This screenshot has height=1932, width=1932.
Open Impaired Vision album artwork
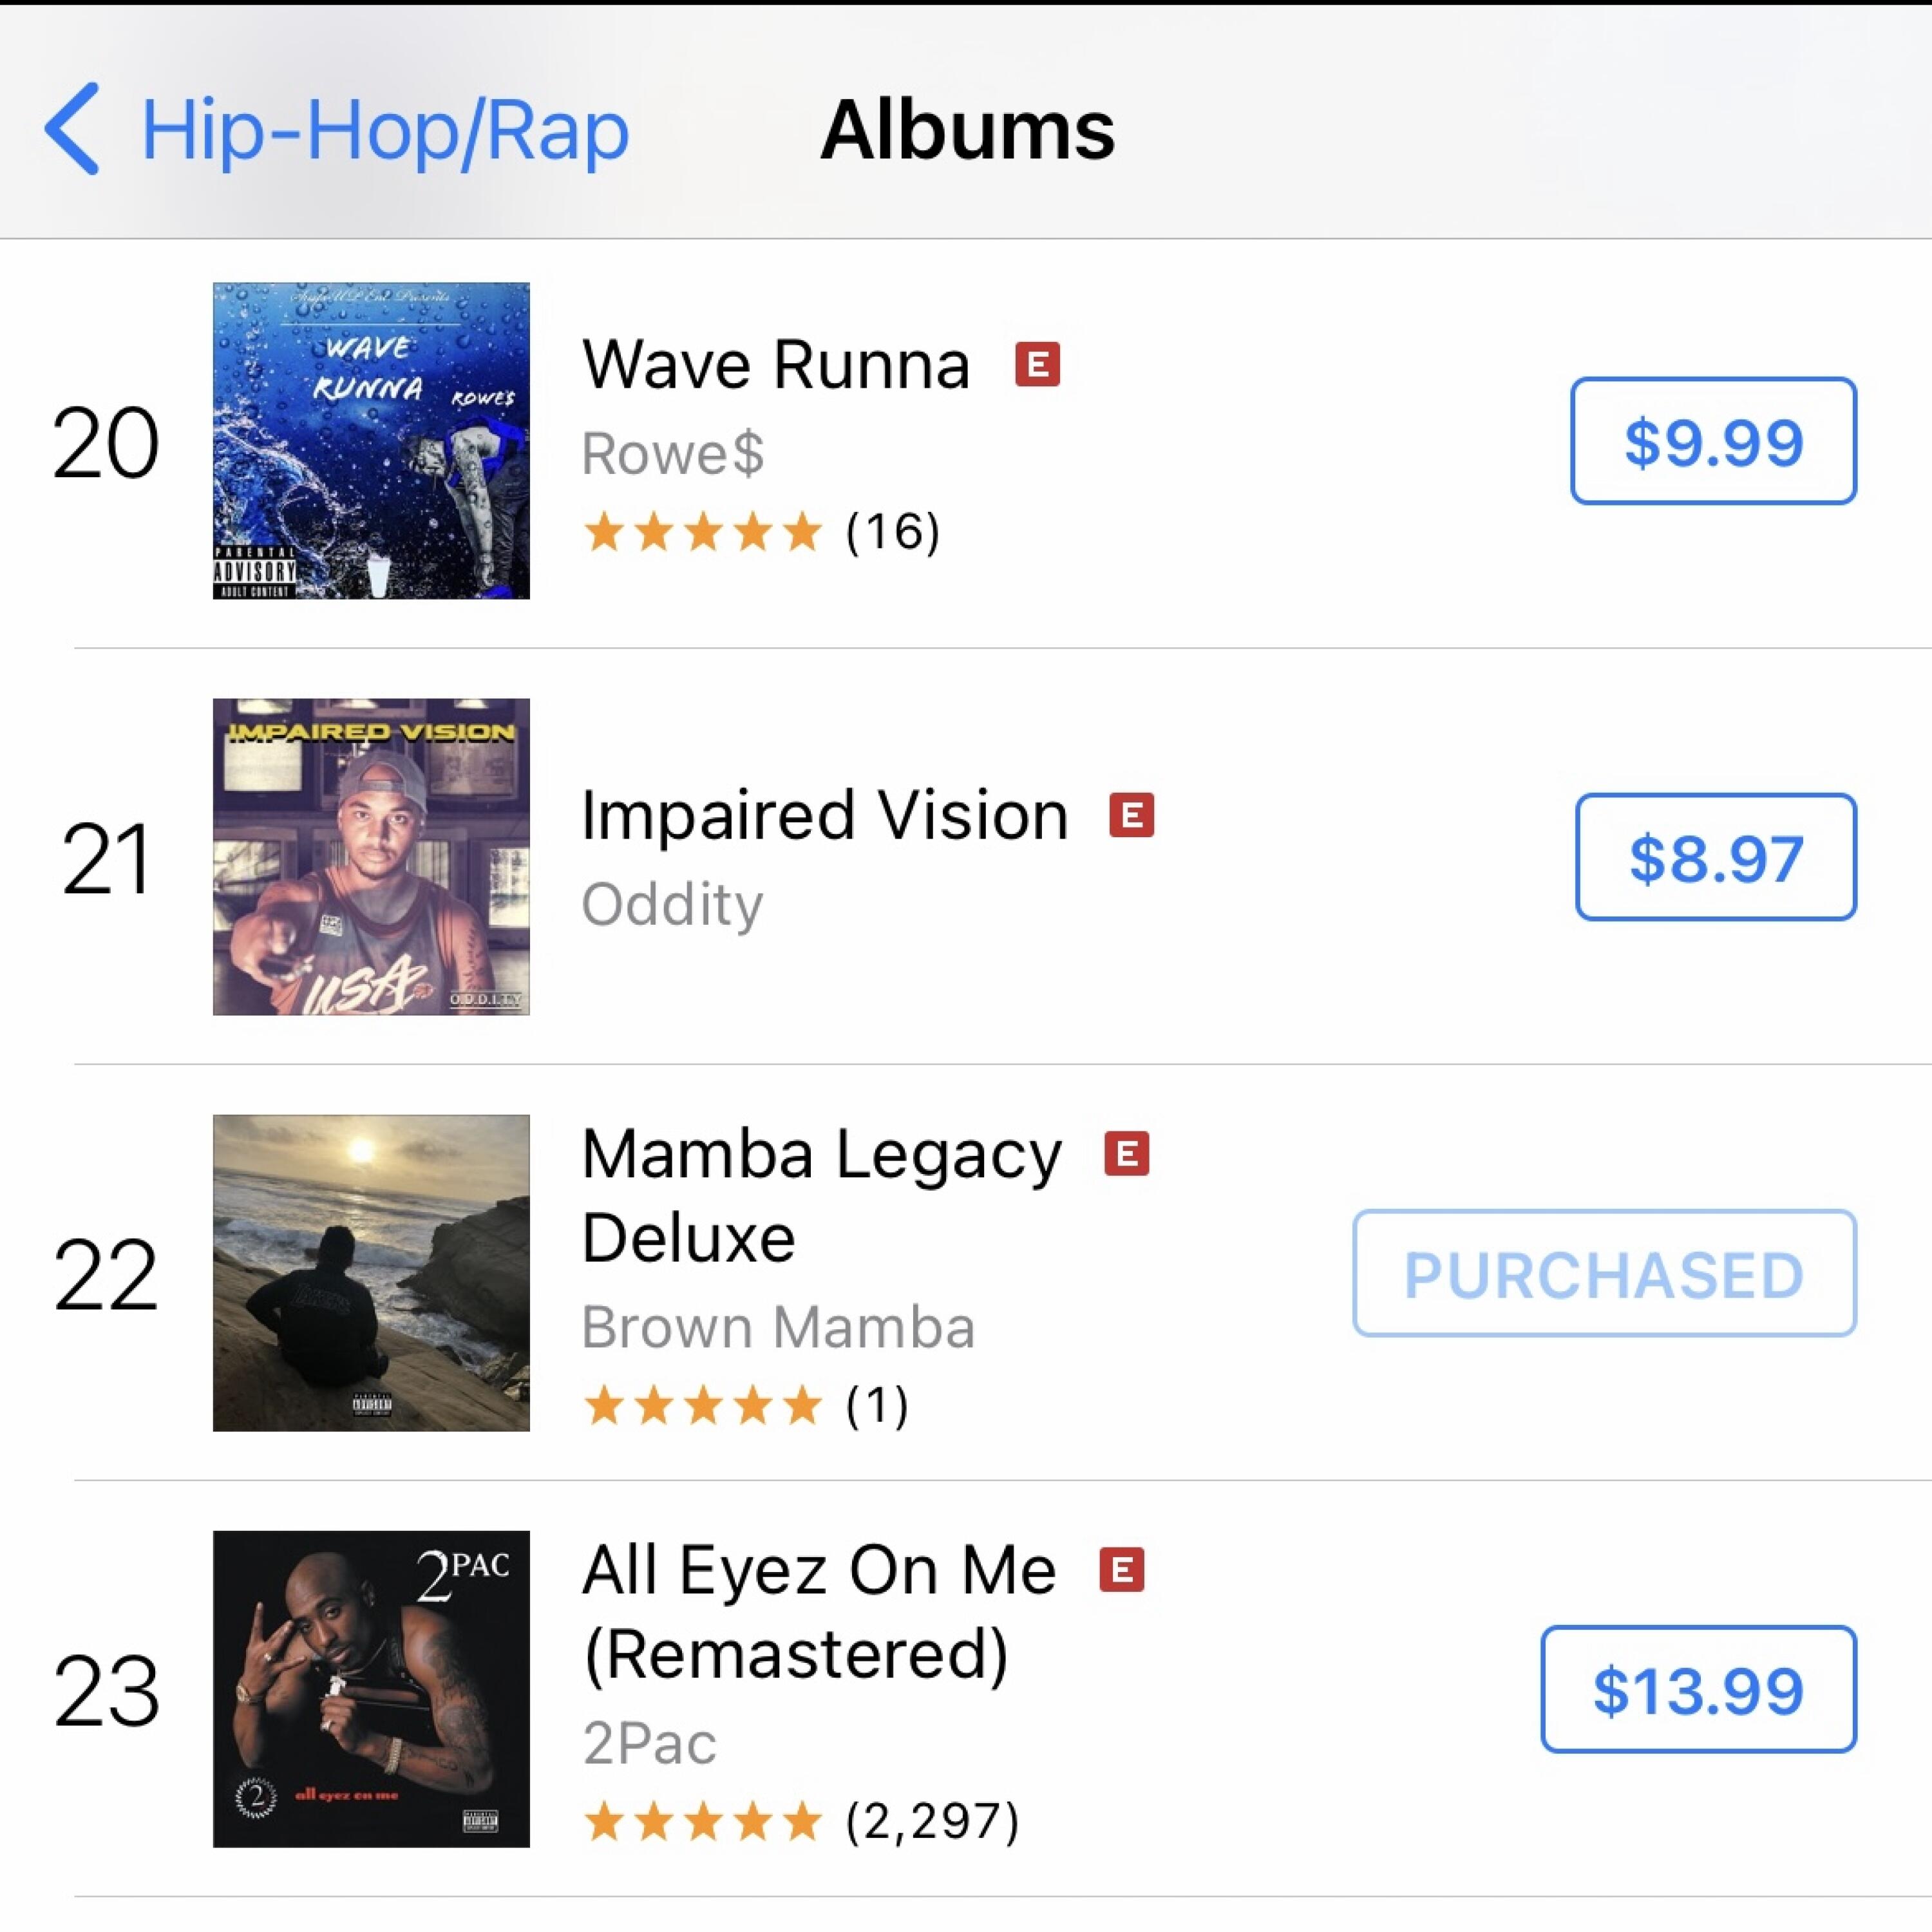coord(371,857)
